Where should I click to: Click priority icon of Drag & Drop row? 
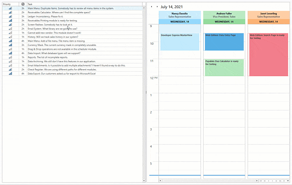(11, 49)
